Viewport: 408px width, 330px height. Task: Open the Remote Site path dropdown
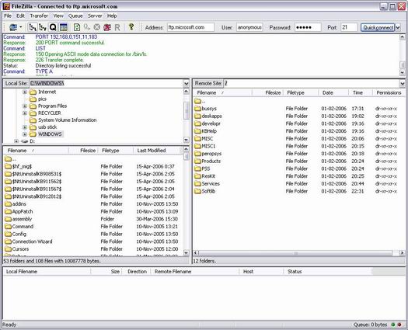[x=403, y=84]
